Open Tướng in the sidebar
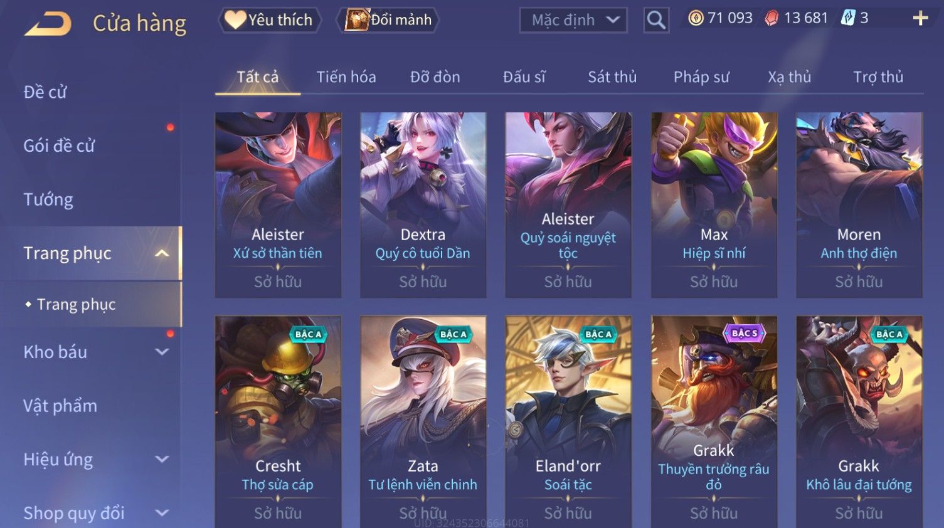The width and height of the screenshot is (944, 528). click(x=48, y=199)
